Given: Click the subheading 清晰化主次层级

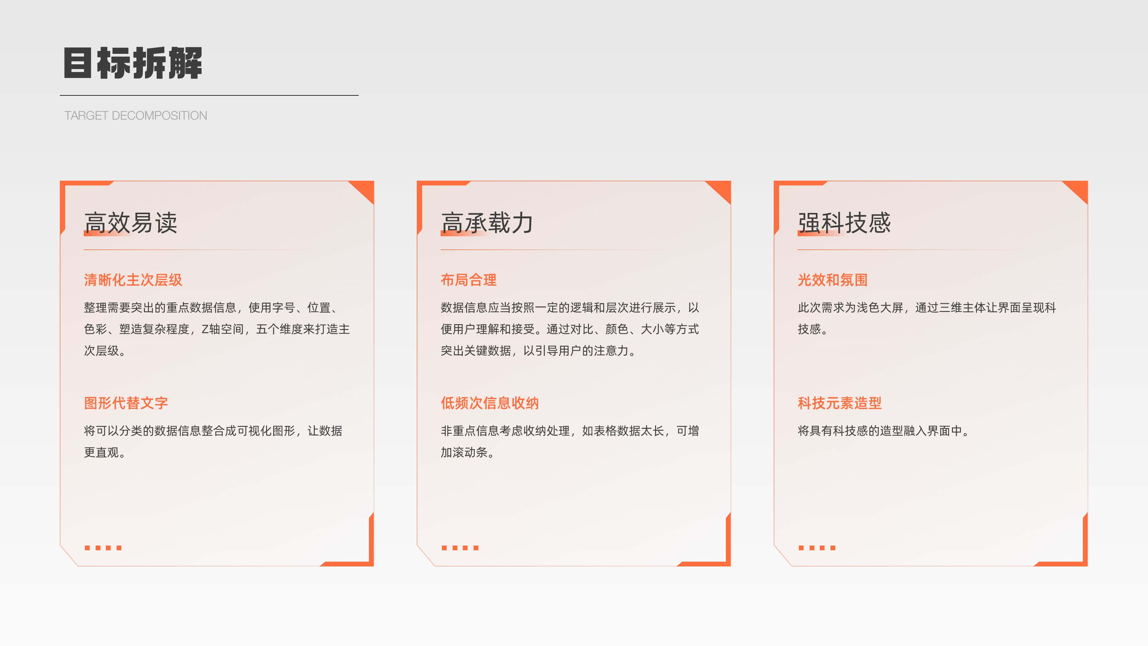Looking at the screenshot, I should click(133, 280).
